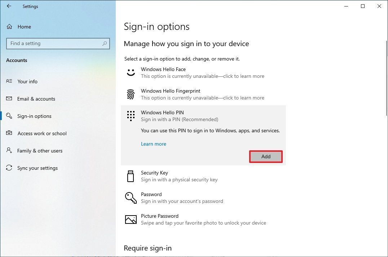Select the Your info sidebar icon
The width and height of the screenshot is (388, 257).
point(9,81)
